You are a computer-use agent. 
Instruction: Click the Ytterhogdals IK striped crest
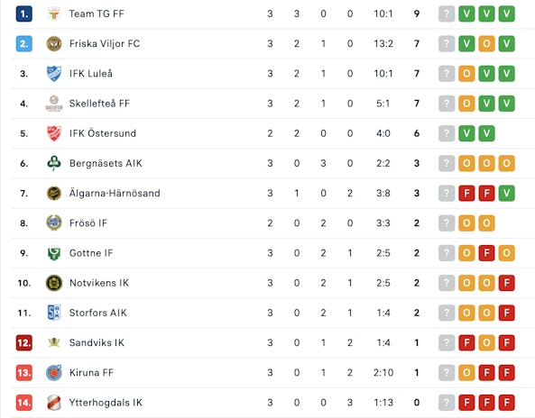point(54,403)
